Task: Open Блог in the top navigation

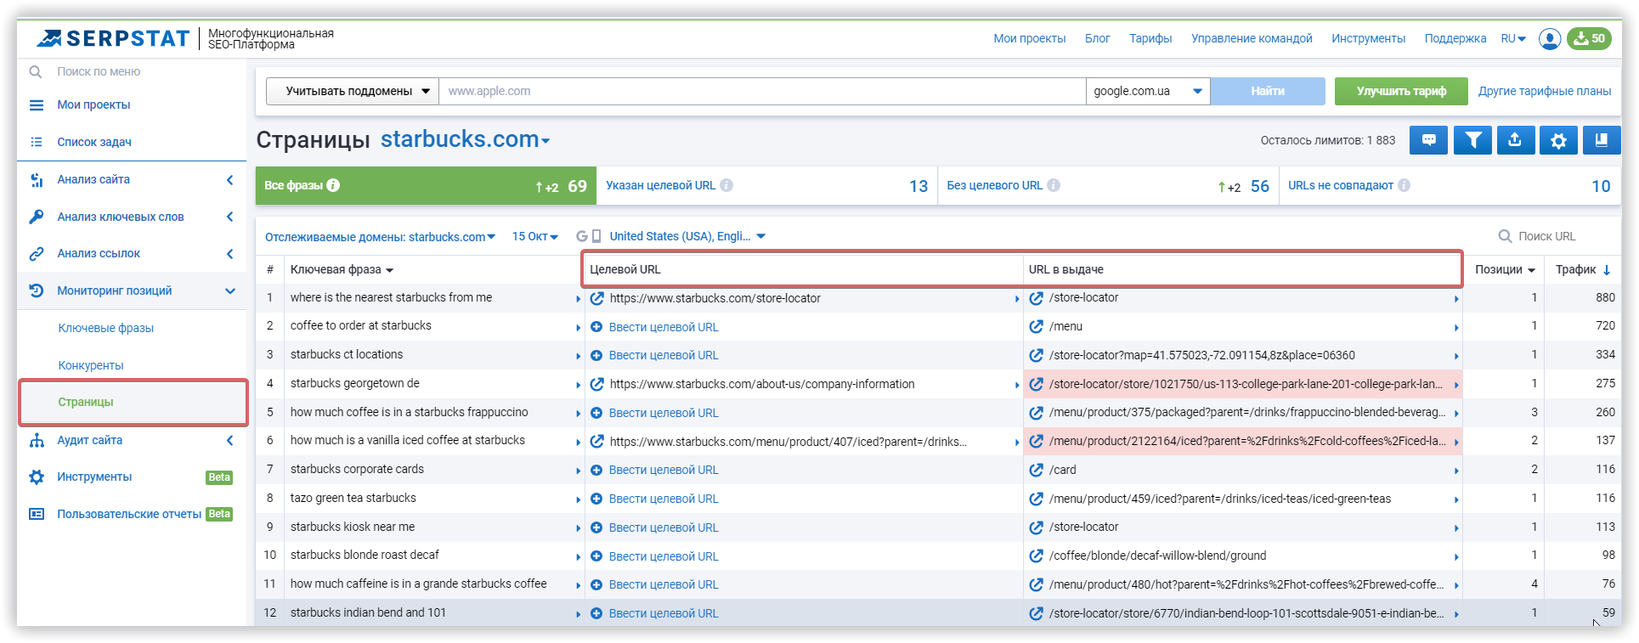Action: 1097,38
